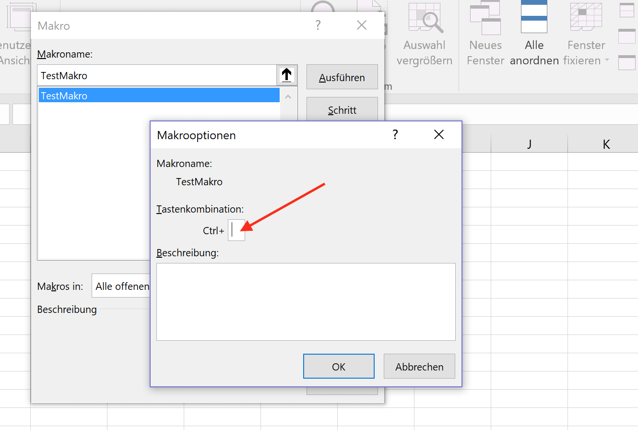Click the up-arrow collapse button beside Makroname

coord(287,75)
